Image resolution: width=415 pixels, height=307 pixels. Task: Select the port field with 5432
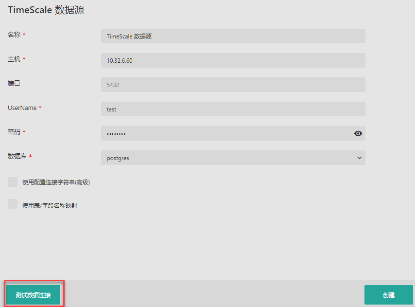[233, 85]
